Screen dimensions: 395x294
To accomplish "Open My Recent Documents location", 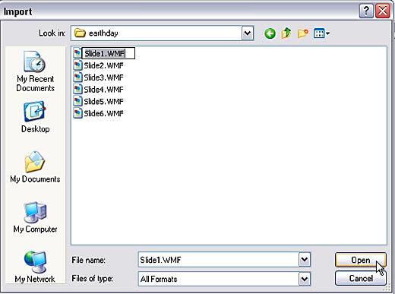I will (35, 71).
